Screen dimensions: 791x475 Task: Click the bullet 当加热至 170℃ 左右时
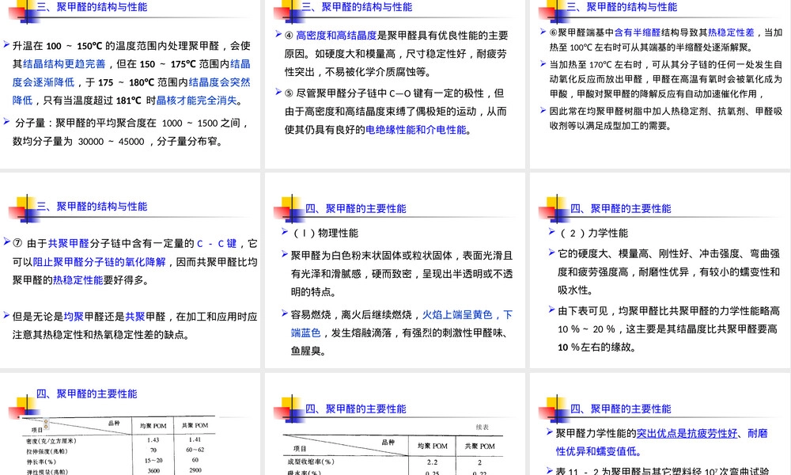pyautogui.click(x=661, y=79)
